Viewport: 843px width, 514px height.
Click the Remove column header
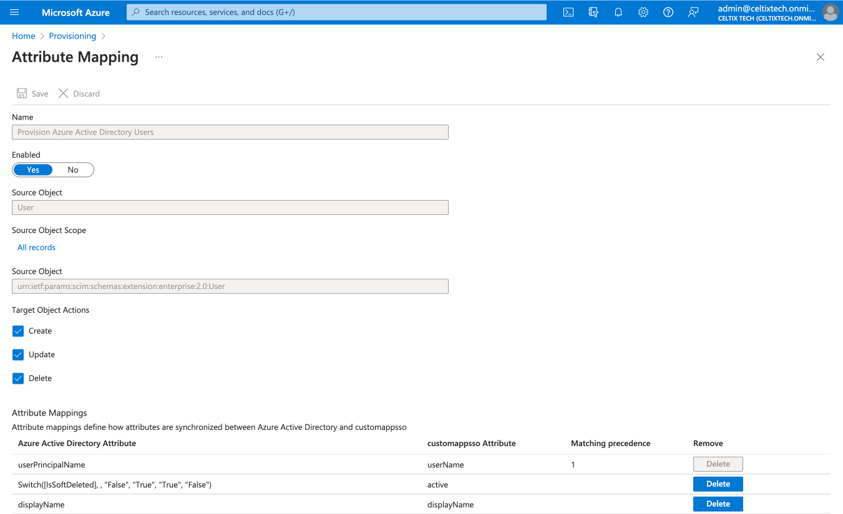(708, 444)
